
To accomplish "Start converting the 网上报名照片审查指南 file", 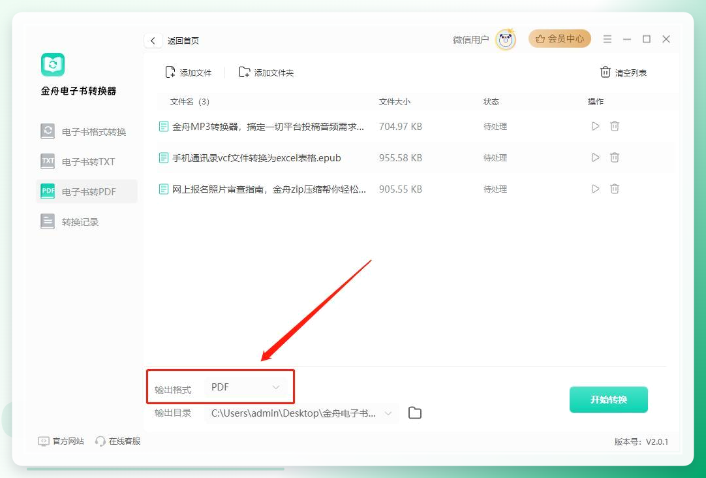I will click(x=595, y=189).
